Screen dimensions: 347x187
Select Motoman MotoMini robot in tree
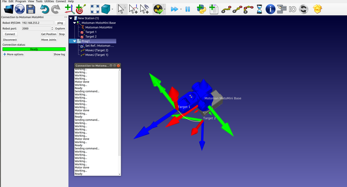[x=99, y=27]
